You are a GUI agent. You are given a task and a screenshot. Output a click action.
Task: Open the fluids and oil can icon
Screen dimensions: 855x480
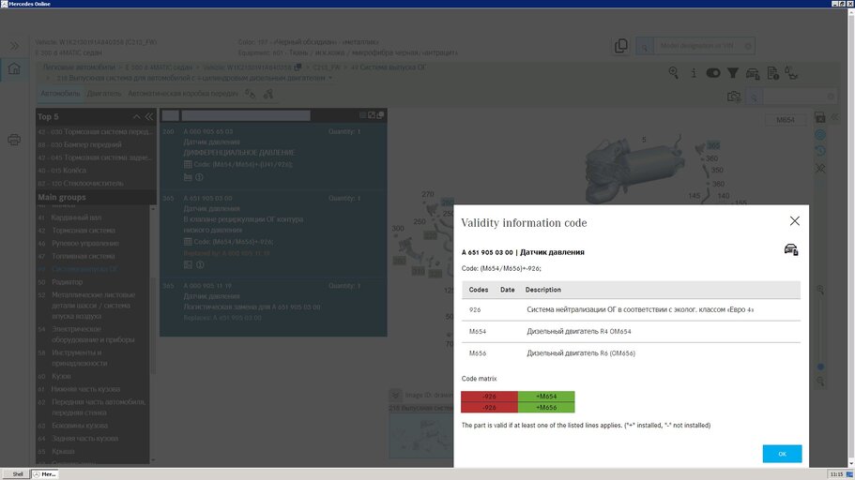791,72
